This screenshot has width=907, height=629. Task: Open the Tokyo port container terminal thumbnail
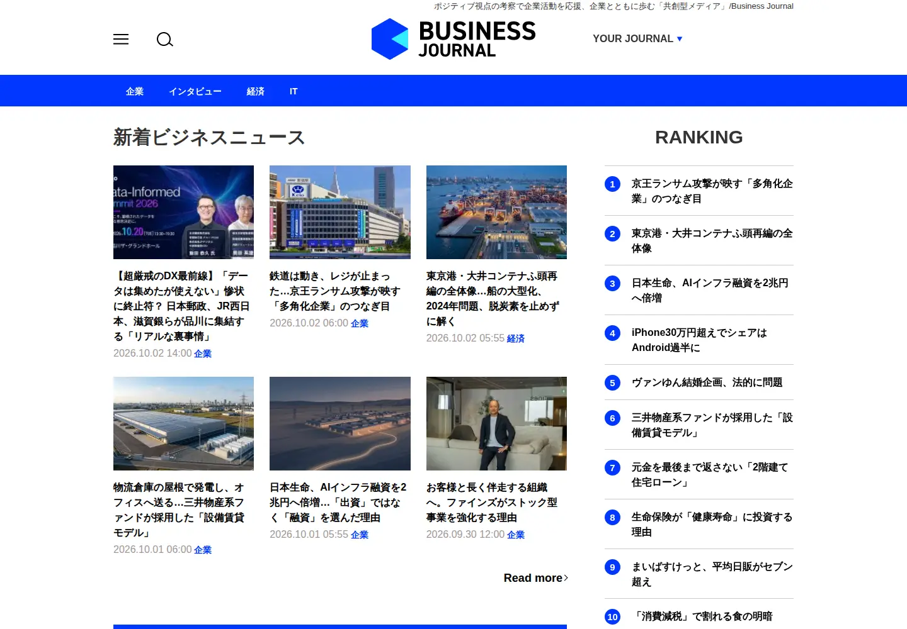coord(496,212)
